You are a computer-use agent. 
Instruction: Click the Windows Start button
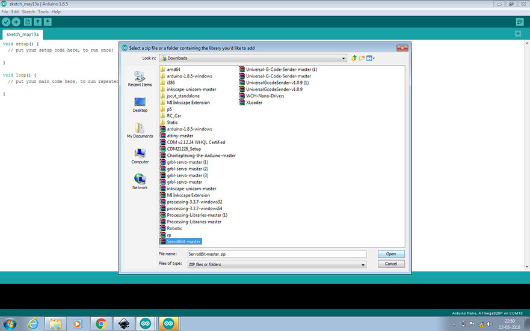(x=10, y=324)
